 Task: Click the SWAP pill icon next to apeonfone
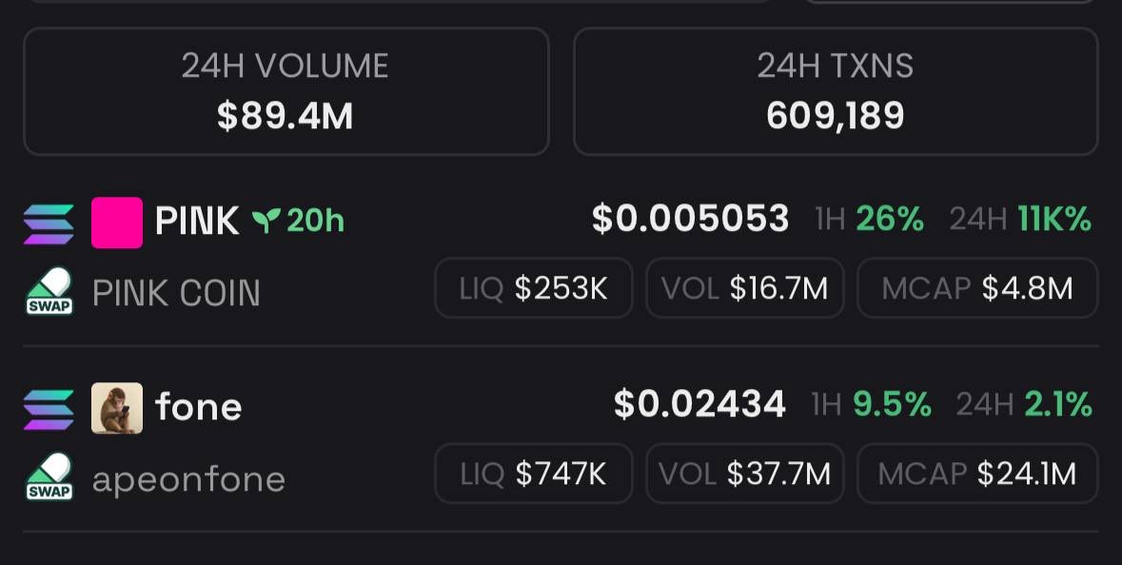pos(49,477)
